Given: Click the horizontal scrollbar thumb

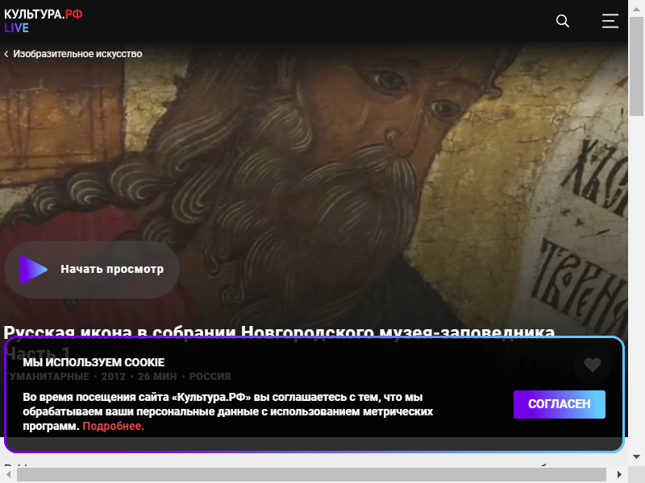Looking at the screenshot, I should pyautogui.click(x=311, y=474).
